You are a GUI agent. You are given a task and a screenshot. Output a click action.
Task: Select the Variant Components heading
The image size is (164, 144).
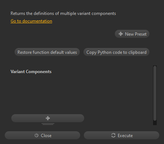(31, 72)
